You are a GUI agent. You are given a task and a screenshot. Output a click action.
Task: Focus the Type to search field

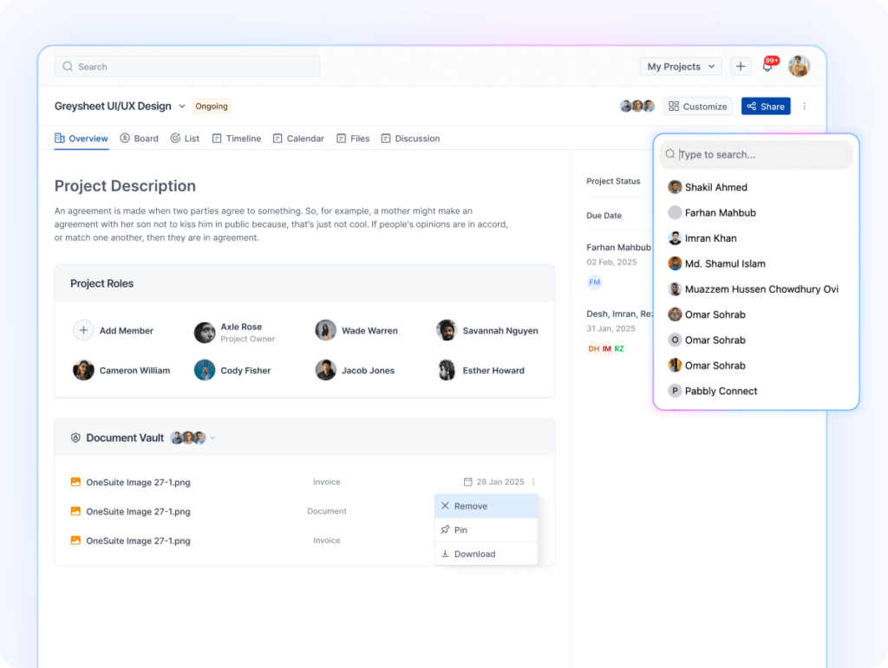(x=755, y=154)
